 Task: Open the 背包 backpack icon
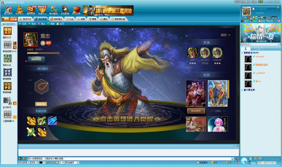pos(262,21)
